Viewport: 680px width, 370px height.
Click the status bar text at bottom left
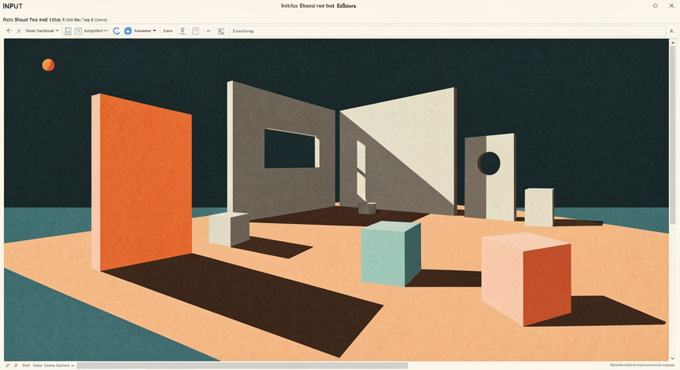48,365
